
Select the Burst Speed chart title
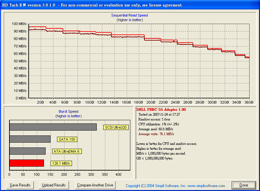tap(68, 111)
